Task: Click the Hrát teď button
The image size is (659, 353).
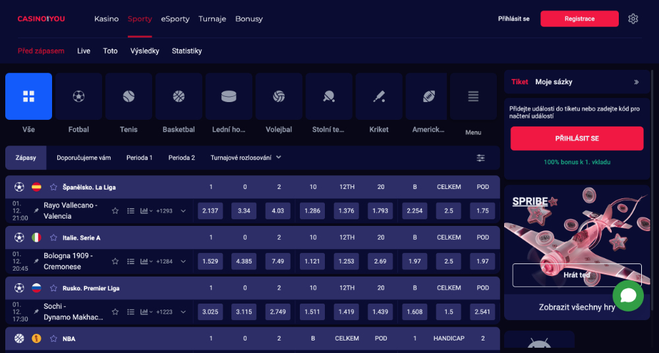Action: (x=577, y=275)
